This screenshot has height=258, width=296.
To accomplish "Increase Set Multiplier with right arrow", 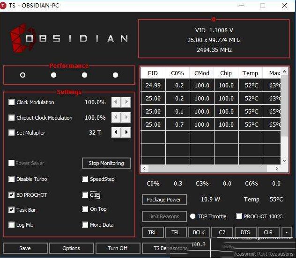I will tap(126, 132).
